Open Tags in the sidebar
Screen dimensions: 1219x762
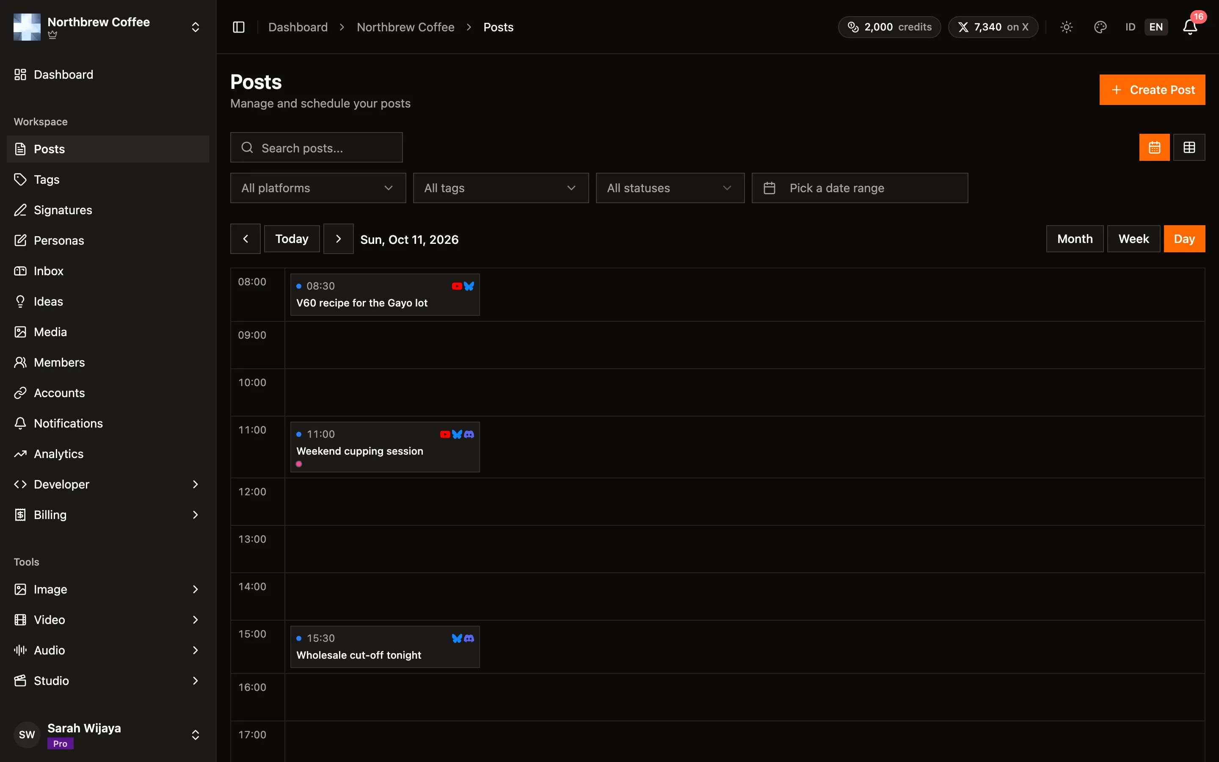point(108,179)
